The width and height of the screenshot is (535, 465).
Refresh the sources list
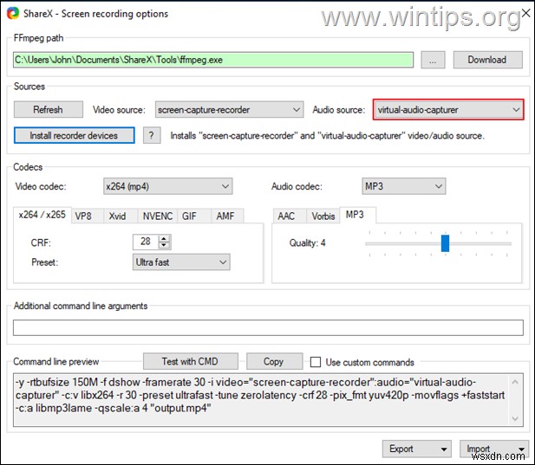(48, 110)
